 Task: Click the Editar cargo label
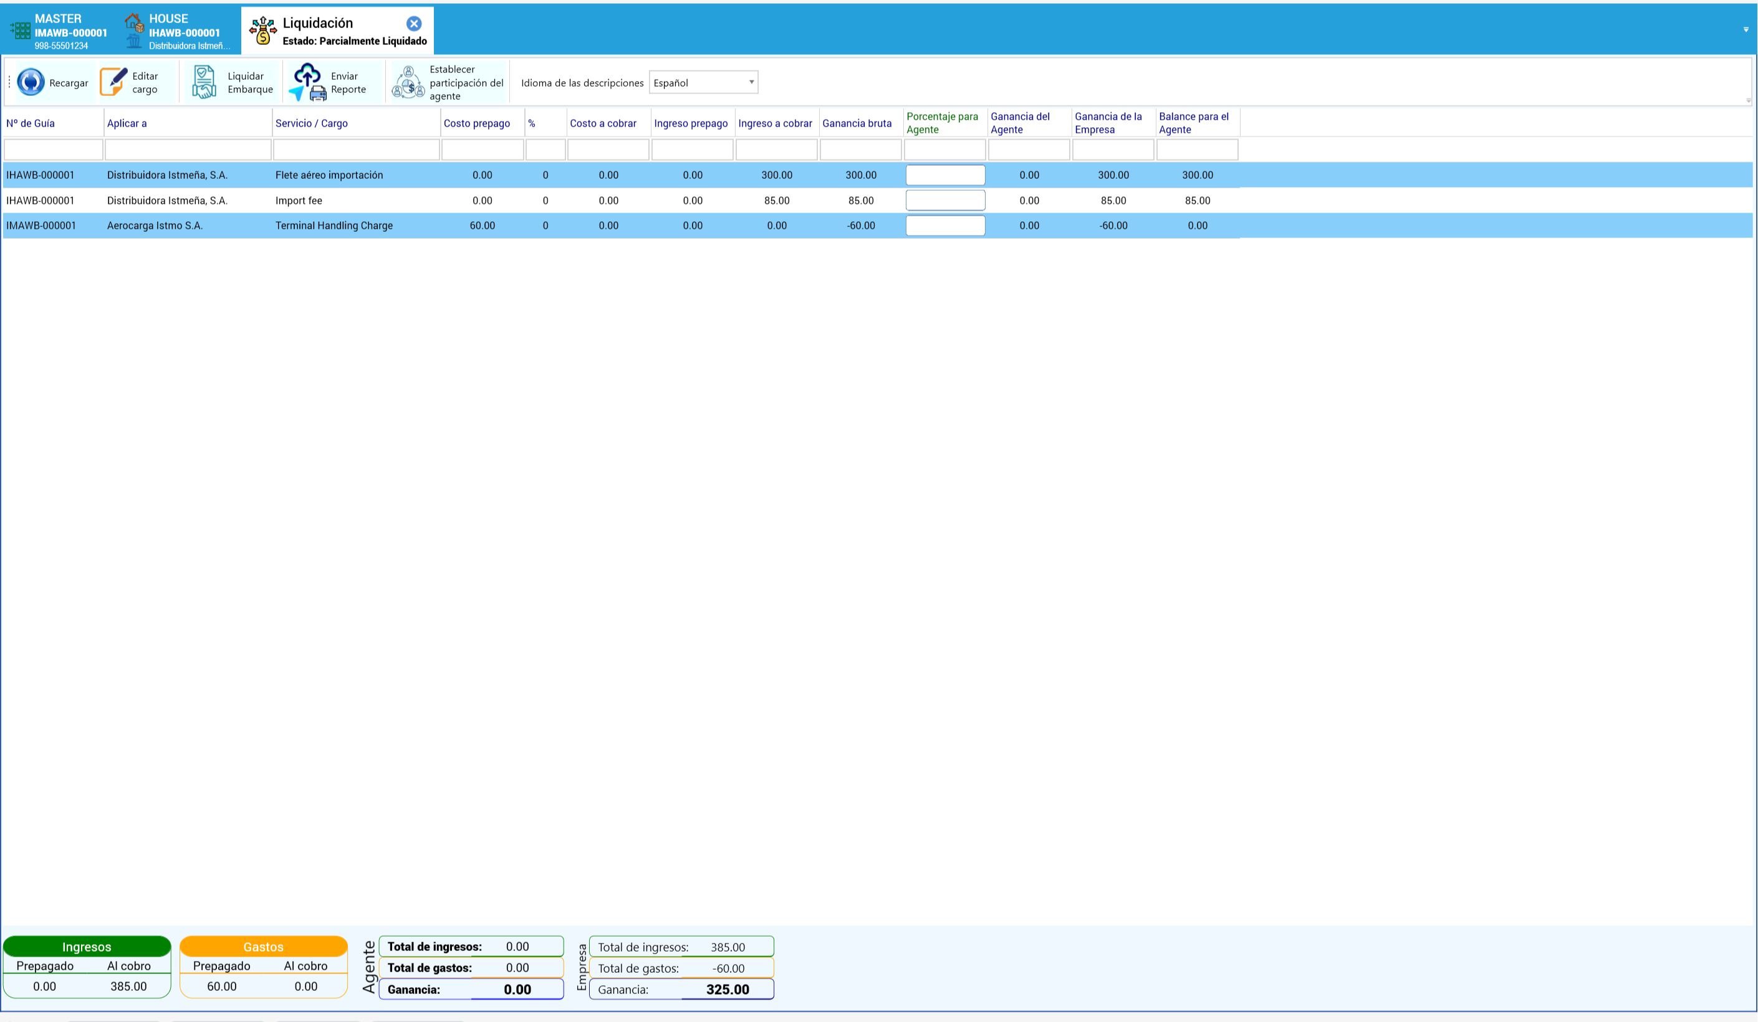point(145,82)
